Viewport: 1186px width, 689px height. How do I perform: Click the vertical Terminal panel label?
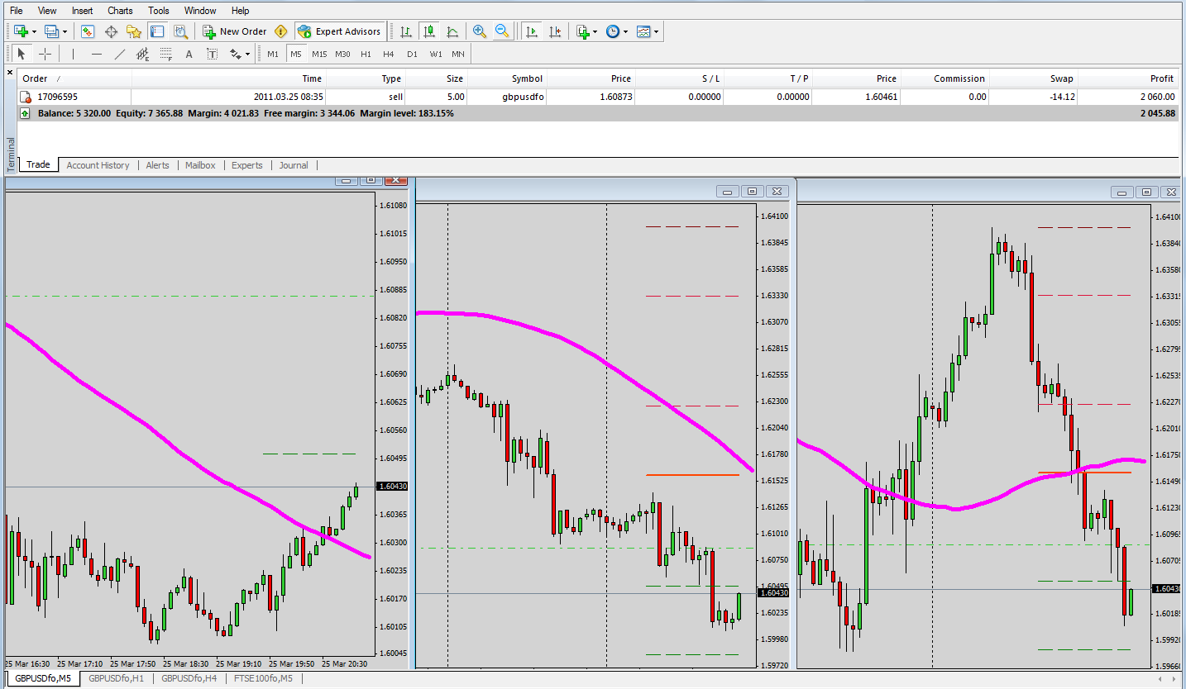tap(11, 154)
